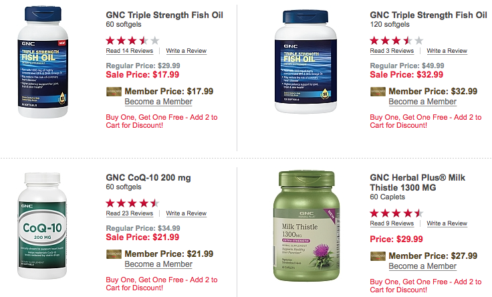Write a Review for CoQ-10 200 mg
This screenshot has height=297, width=492.
[x=187, y=213]
